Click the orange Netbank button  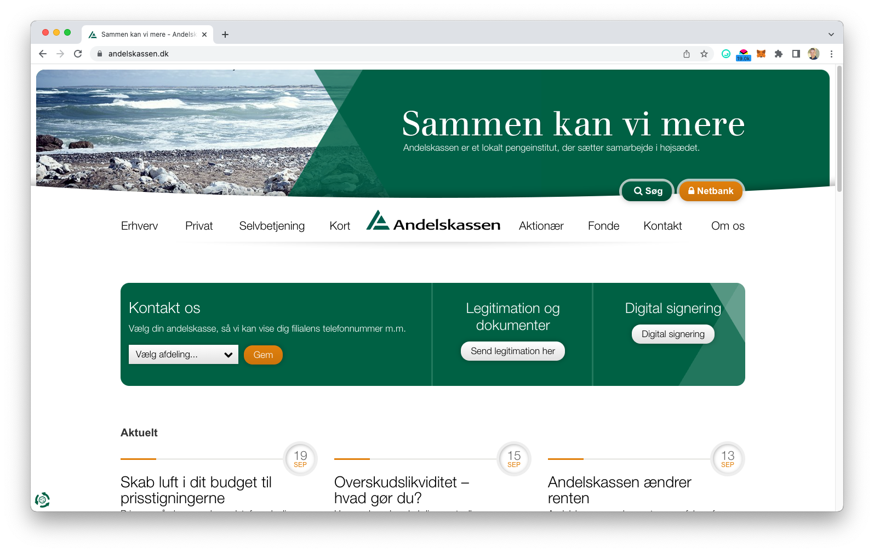point(711,191)
